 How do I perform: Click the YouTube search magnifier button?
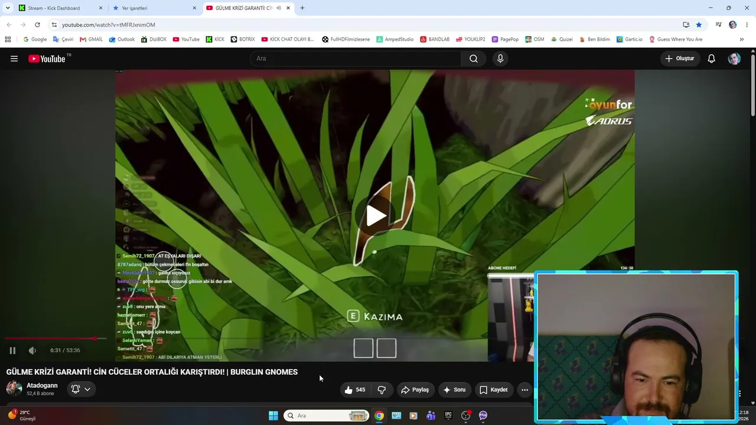pyautogui.click(x=474, y=58)
